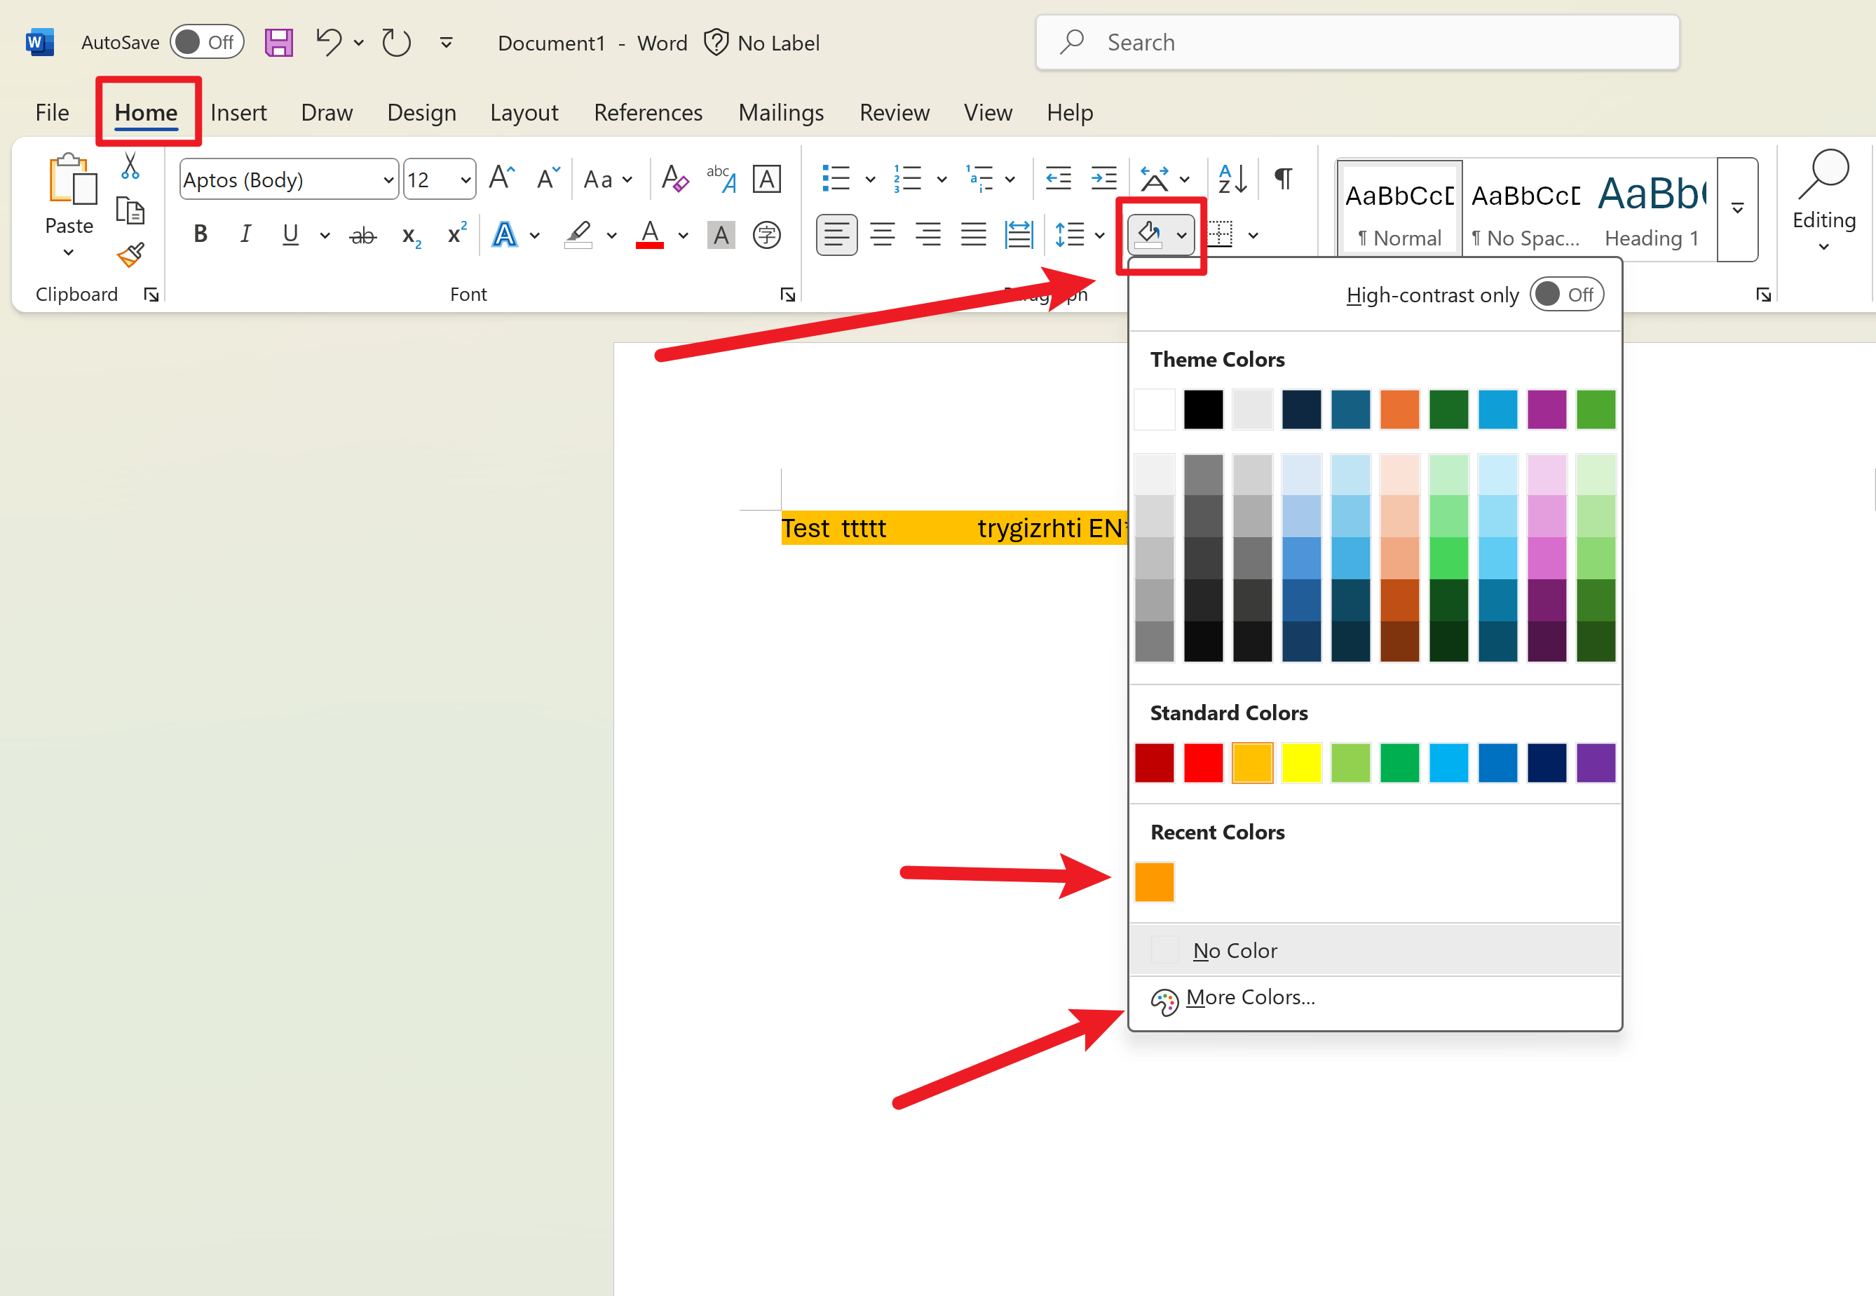Center align the paragraph
Image resolution: width=1876 pixels, height=1296 pixels.
883,235
